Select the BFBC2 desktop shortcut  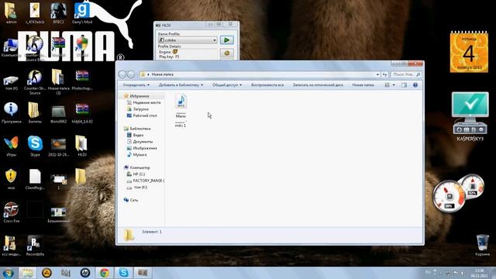(x=59, y=13)
